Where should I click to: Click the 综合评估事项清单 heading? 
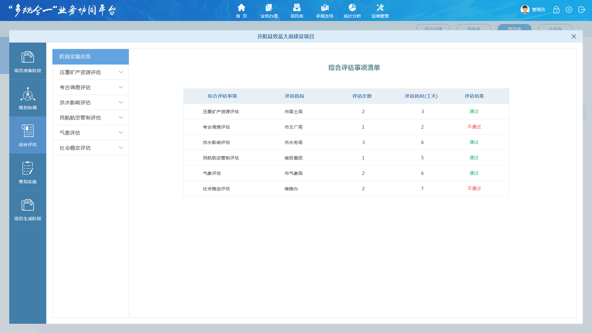click(x=354, y=68)
